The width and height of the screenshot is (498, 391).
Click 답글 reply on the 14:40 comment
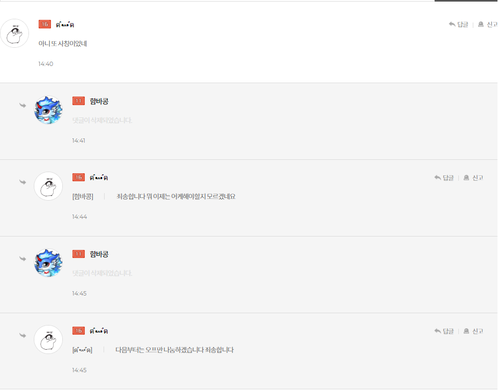pyautogui.click(x=459, y=25)
